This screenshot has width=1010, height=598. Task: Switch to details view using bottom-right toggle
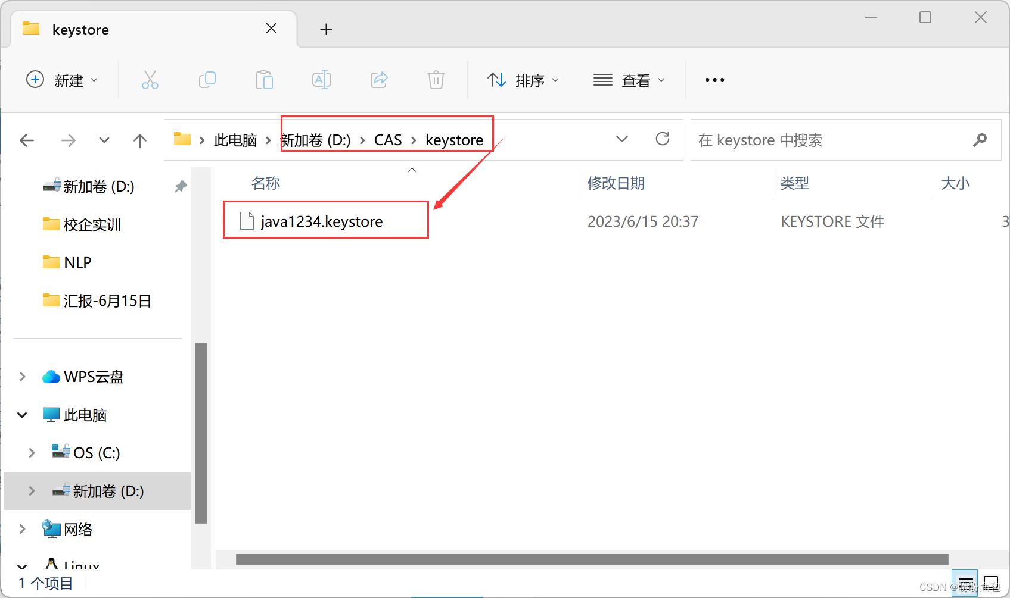(x=965, y=584)
